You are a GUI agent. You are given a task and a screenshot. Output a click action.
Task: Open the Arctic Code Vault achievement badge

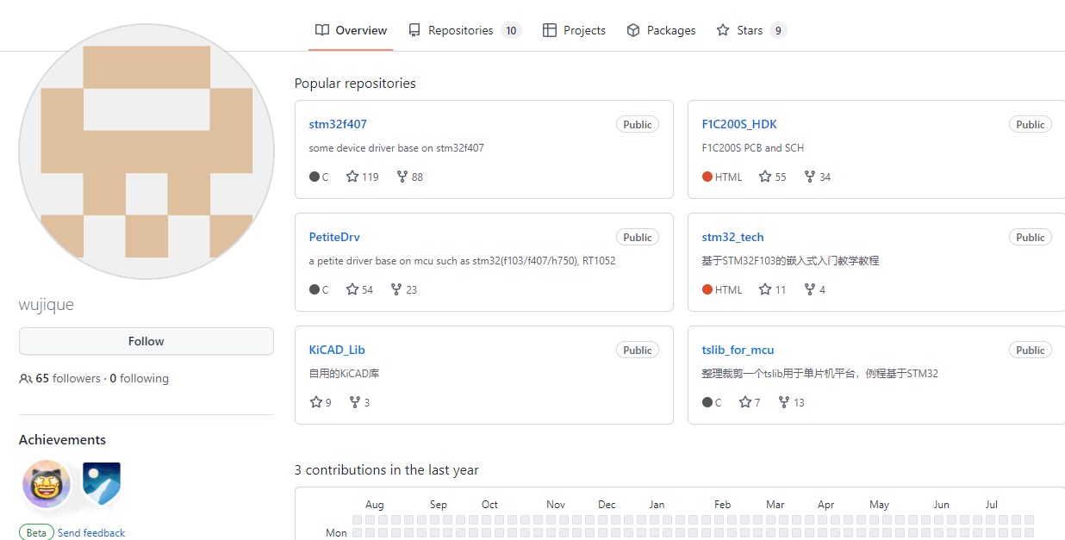pyautogui.click(x=101, y=485)
